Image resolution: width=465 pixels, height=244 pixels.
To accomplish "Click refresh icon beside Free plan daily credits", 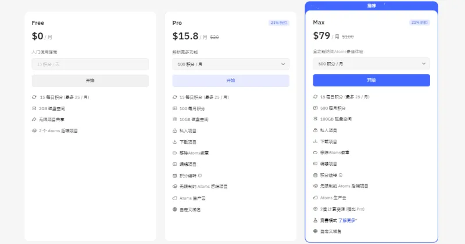I will click(34, 97).
